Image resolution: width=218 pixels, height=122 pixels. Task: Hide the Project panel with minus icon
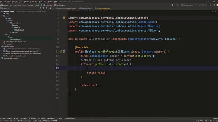[x=53, y=8]
